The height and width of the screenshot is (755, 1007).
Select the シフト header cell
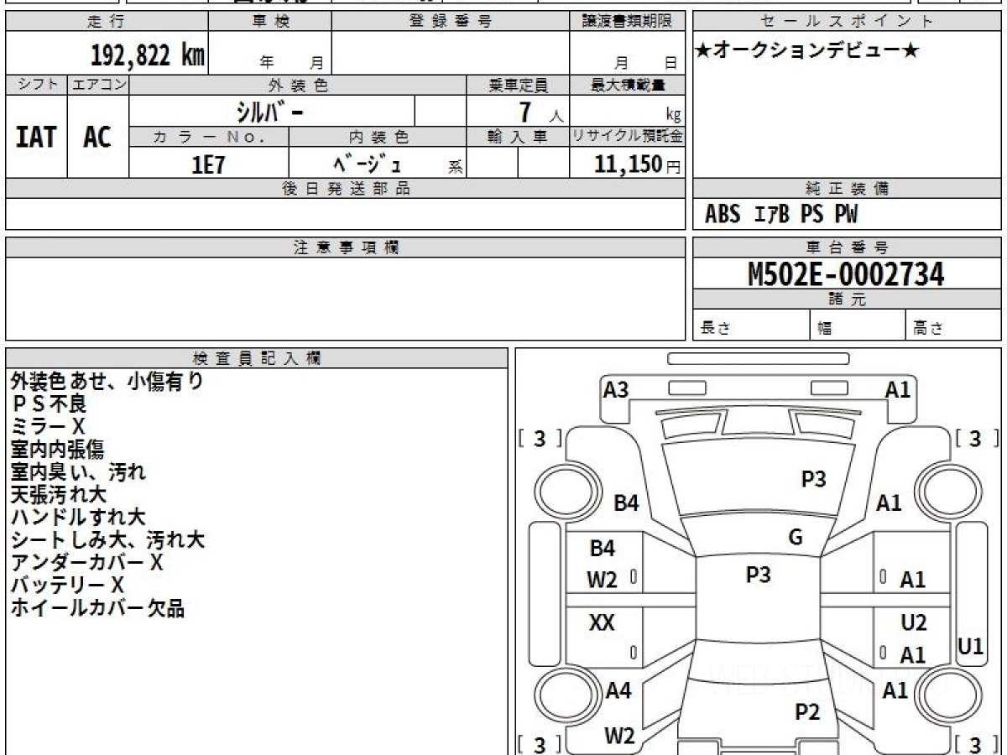point(37,85)
